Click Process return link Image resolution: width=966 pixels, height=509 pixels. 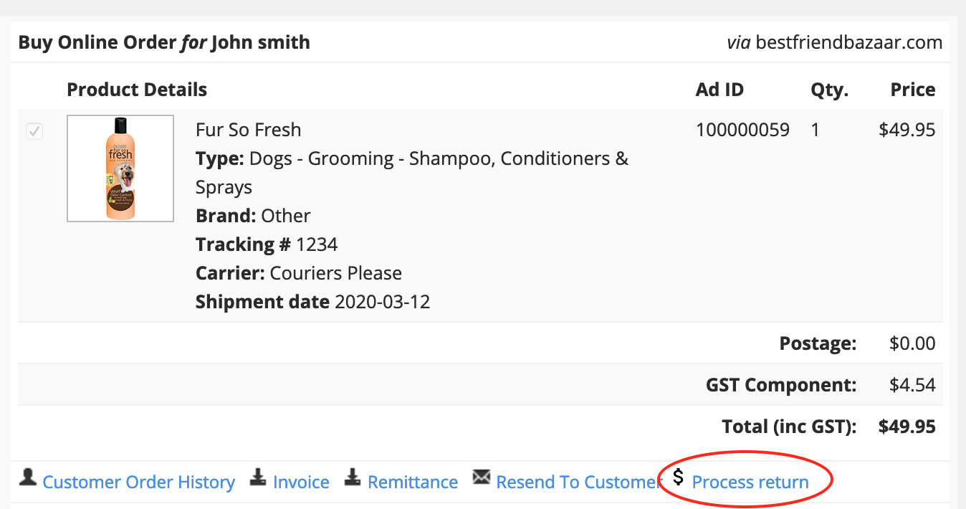click(x=750, y=482)
